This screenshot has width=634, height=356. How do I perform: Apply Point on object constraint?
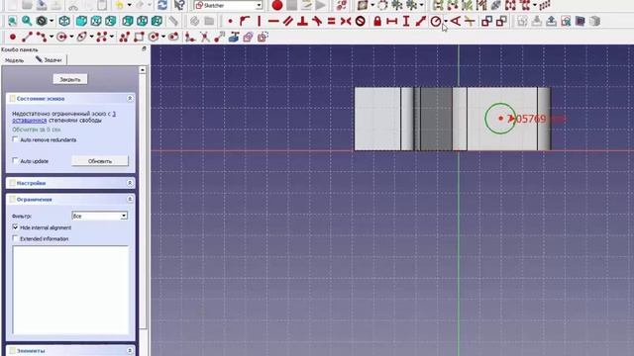pos(245,21)
